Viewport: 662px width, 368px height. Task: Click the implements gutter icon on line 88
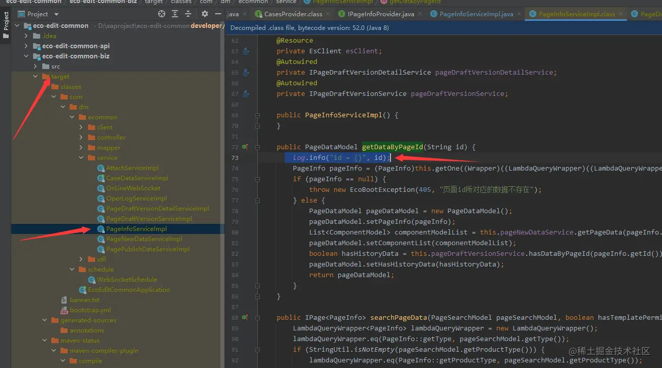point(245,318)
